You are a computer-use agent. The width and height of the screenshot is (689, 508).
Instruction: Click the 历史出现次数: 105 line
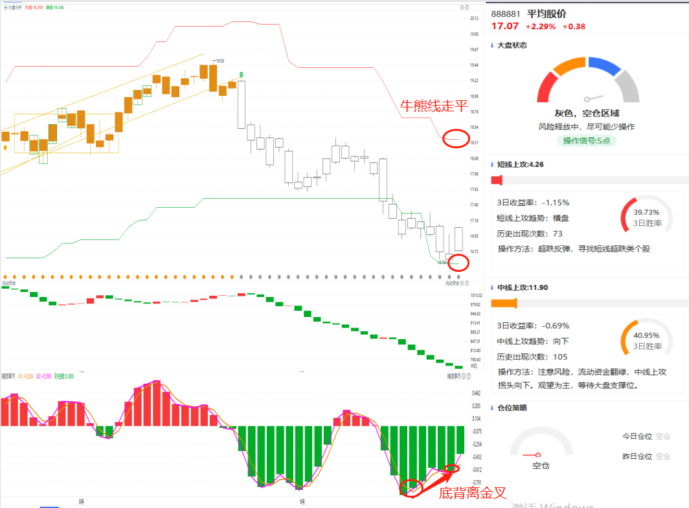tap(532, 357)
